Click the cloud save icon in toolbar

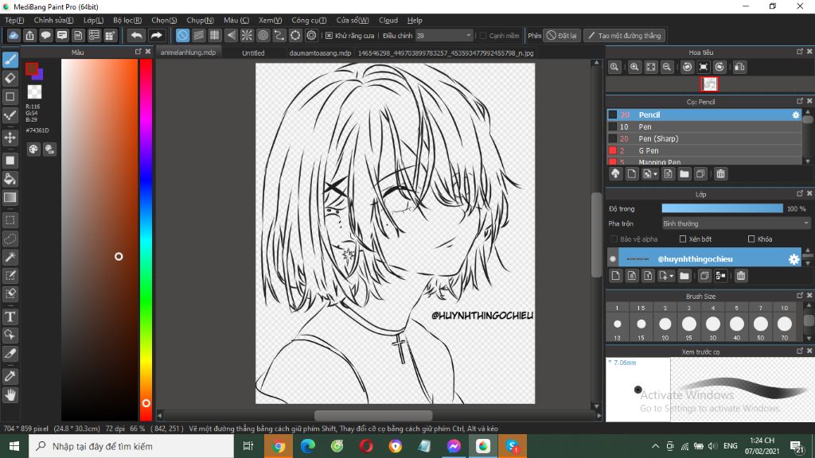click(14, 35)
